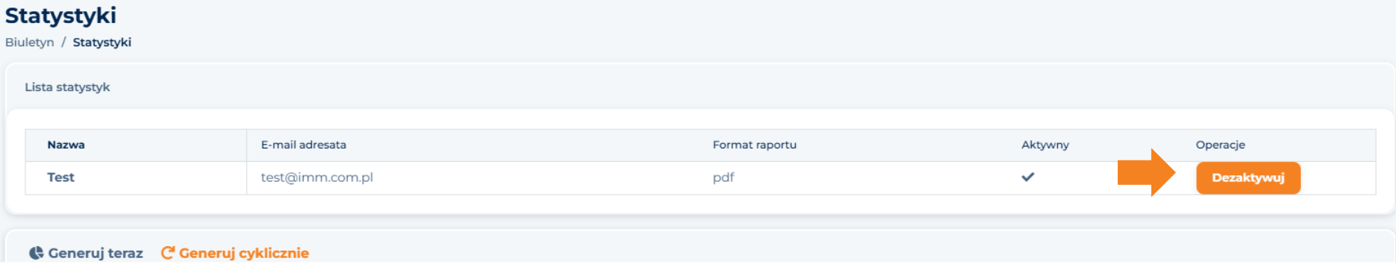
Task: Click the orange arrow pointing at Dezaktywuj
Action: pos(1147,172)
